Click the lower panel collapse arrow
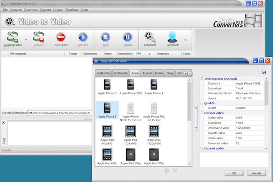The image size is (273, 182). coord(196,128)
